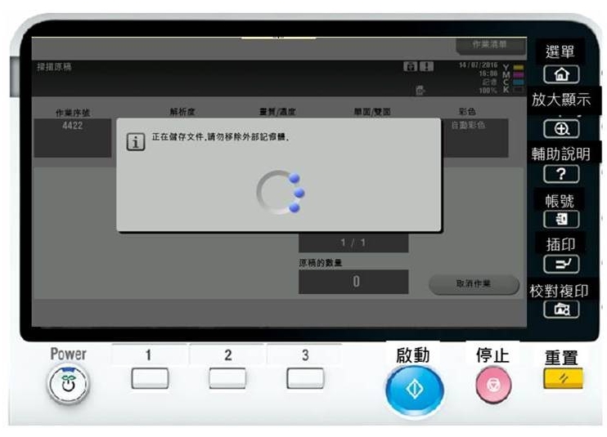Select the 彩色 color column header
Image resolution: width=607 pixels, height=437 pixels.
point(467,112)
